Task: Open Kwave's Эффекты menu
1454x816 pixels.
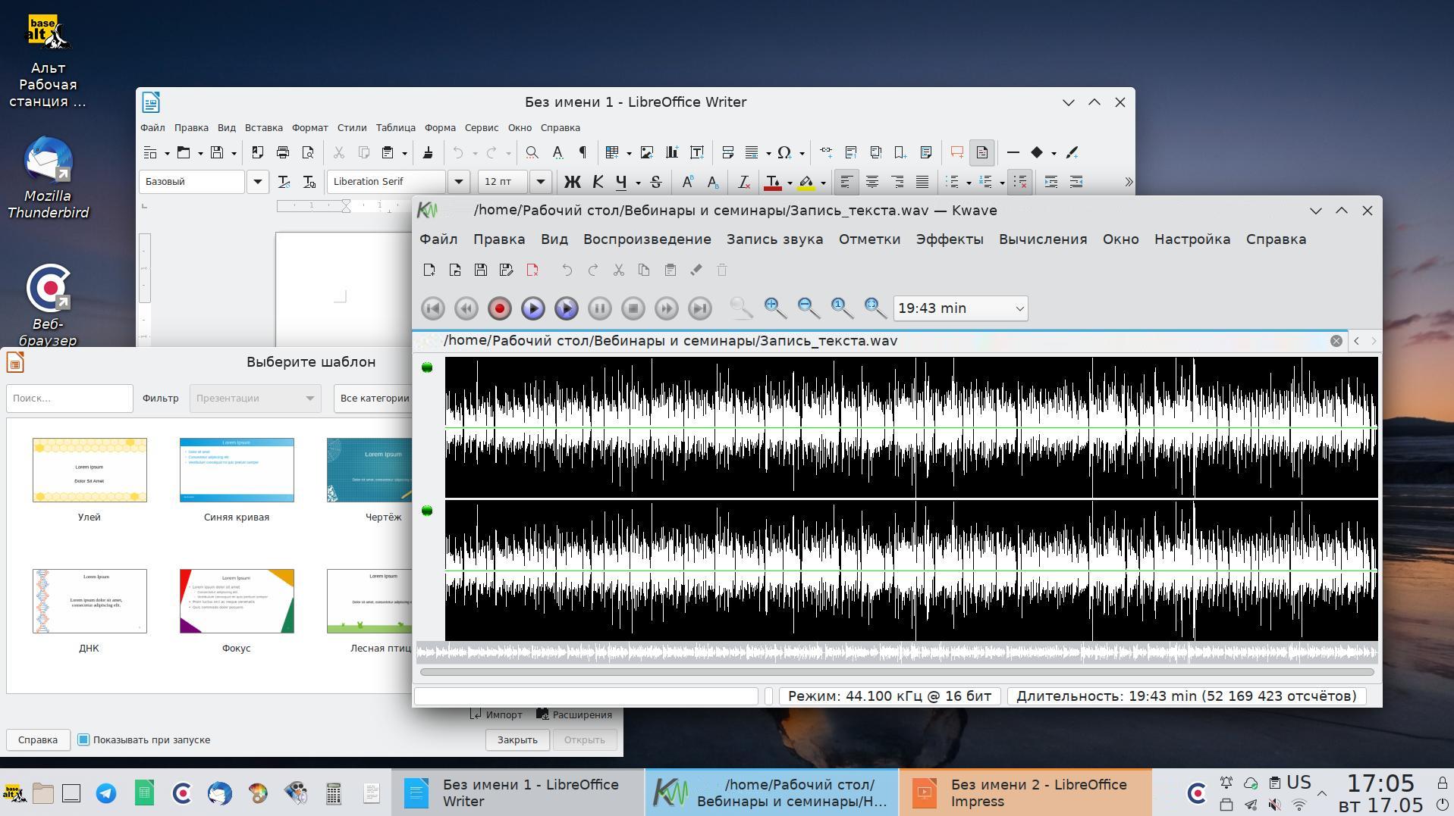Action: pos(950,239)
